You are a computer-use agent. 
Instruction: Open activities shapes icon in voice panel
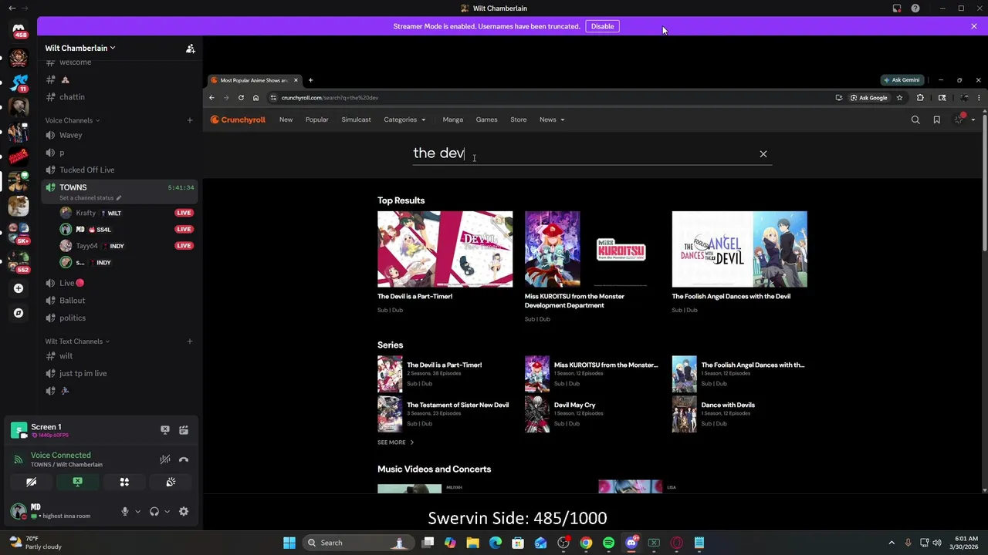click(124, 482)
